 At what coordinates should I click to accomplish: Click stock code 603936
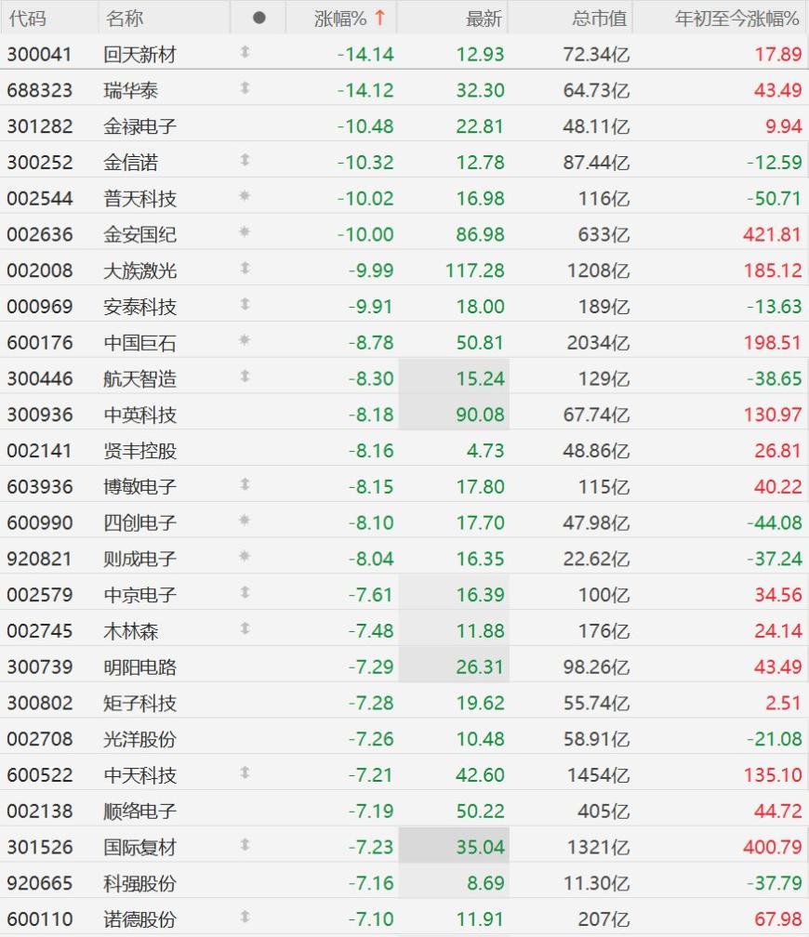point(39,486)
